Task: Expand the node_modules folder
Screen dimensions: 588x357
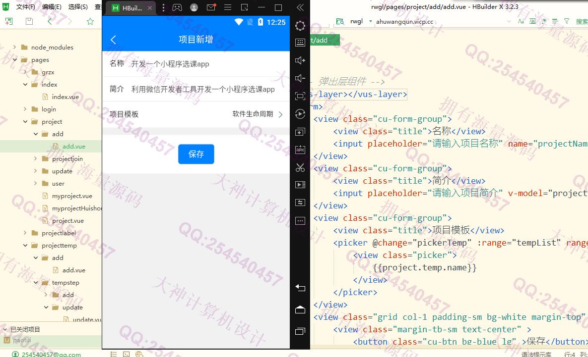Action: (x=14, y=47)
